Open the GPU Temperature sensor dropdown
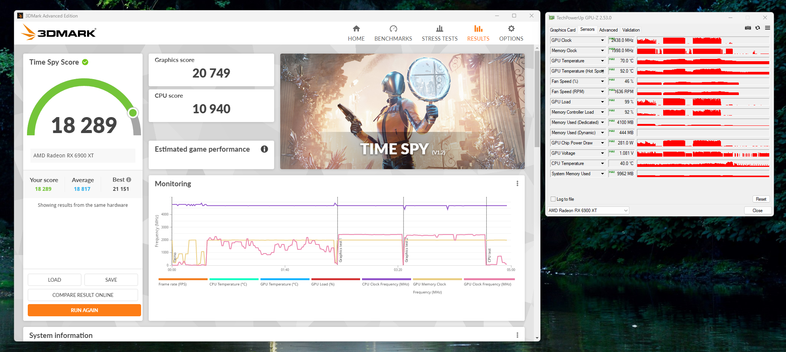The height and width of the screenshot is (352, 786). pos(602,61)
